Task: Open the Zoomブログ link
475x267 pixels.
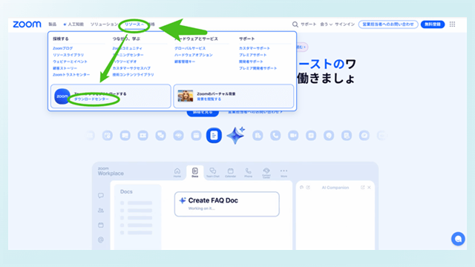Action: pyautogui.click(x=62, y=48)
